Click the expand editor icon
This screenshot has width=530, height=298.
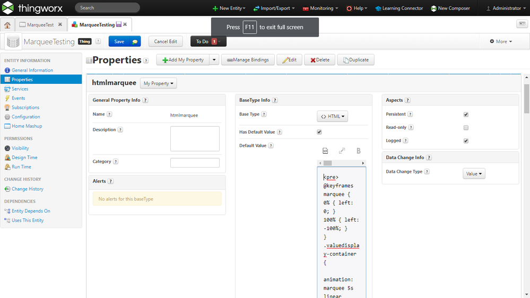point(342,151)
